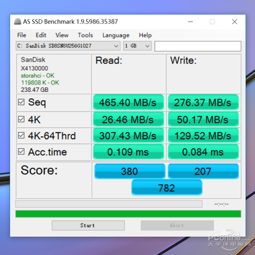255x255 pixels.
Task: Click the 4K-64Thrd write result 129.52 MB/s
Action: [x=203, y=136]
